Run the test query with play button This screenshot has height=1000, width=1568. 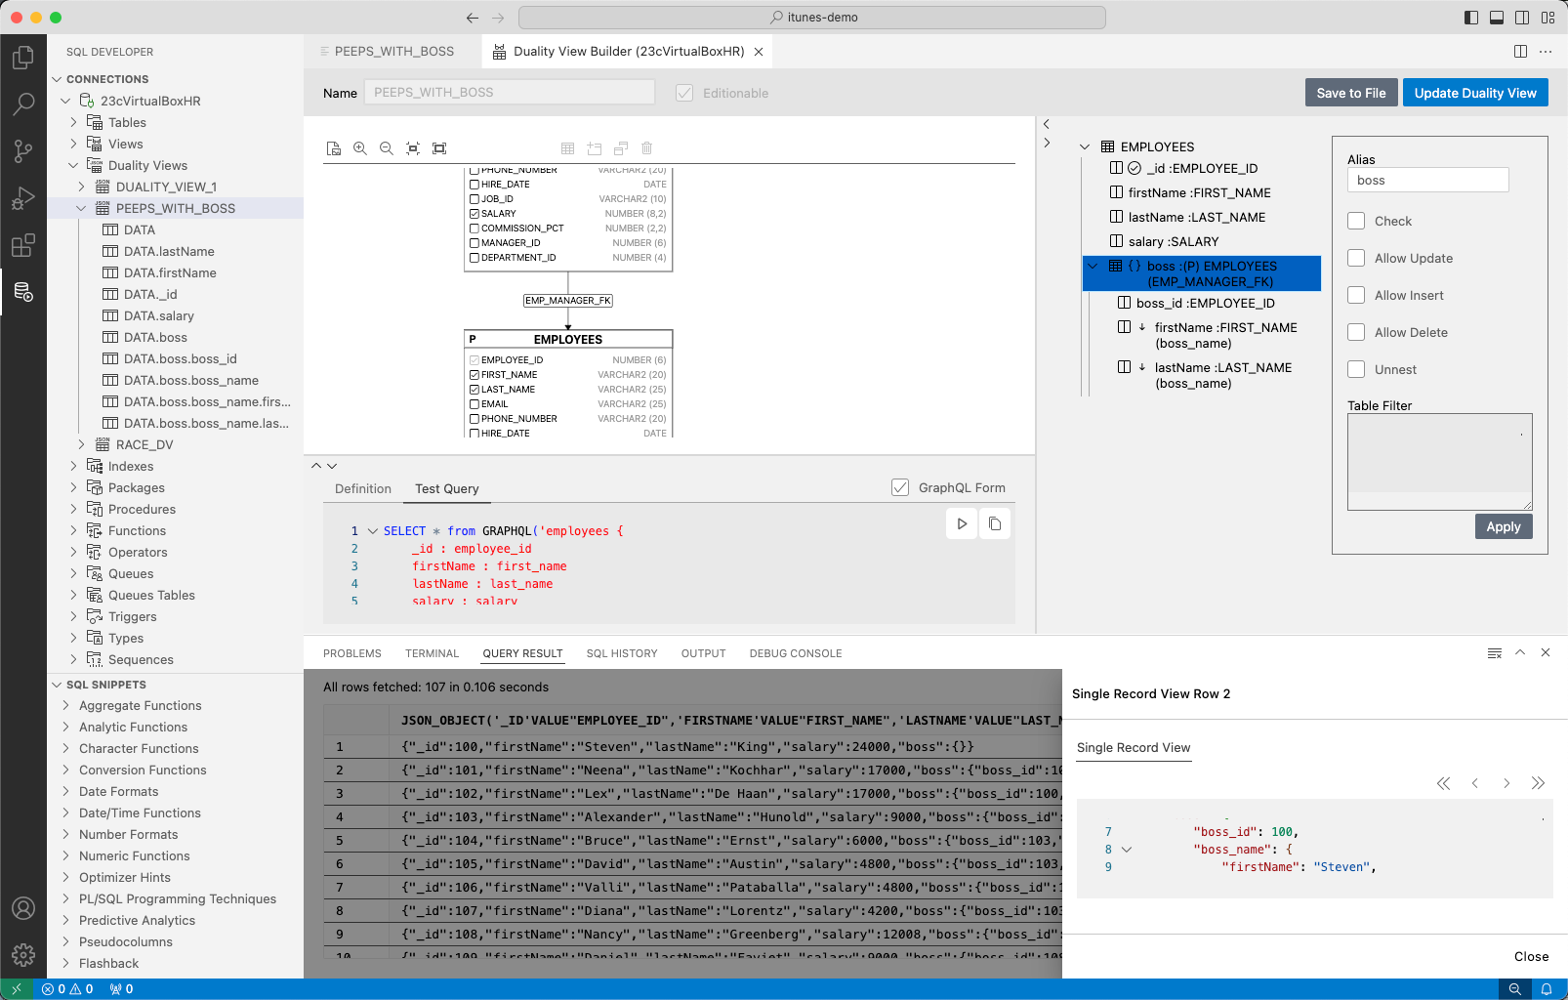tap(962, 524)
